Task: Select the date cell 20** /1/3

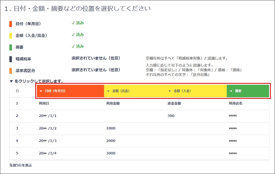Action: point(48,141)
